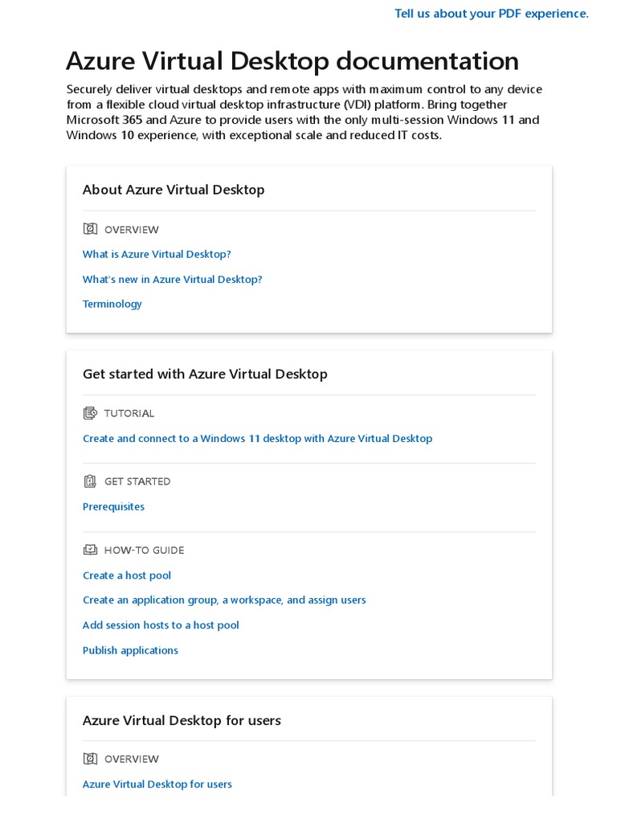The width and height of the screenshot is (617, 823).
Task: Open "What is Azure Virtual Desktop?" link
Action: (157, 254)
